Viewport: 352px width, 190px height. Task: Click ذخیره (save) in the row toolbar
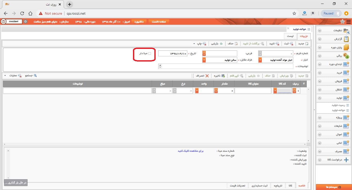point(219,76)
